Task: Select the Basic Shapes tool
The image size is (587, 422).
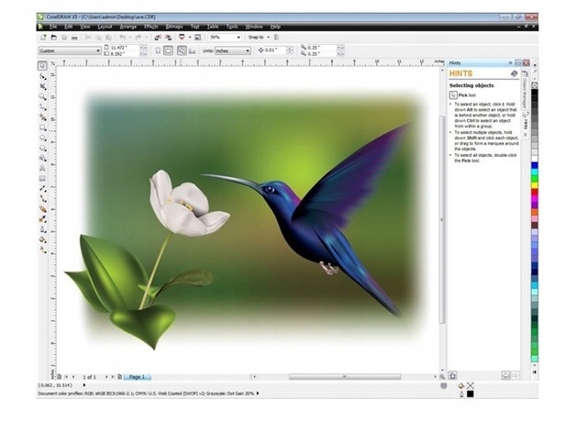Action: coord(43,159)
